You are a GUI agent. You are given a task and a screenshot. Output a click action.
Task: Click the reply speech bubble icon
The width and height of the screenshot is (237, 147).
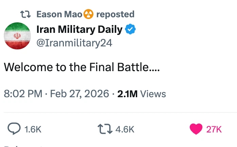(15, 129)
